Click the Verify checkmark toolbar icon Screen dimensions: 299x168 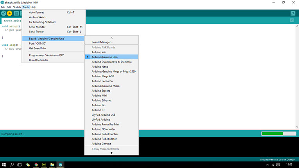pos(4,13)
